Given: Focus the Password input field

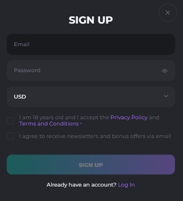Looking at the screenshot, I should click(91, 71).
